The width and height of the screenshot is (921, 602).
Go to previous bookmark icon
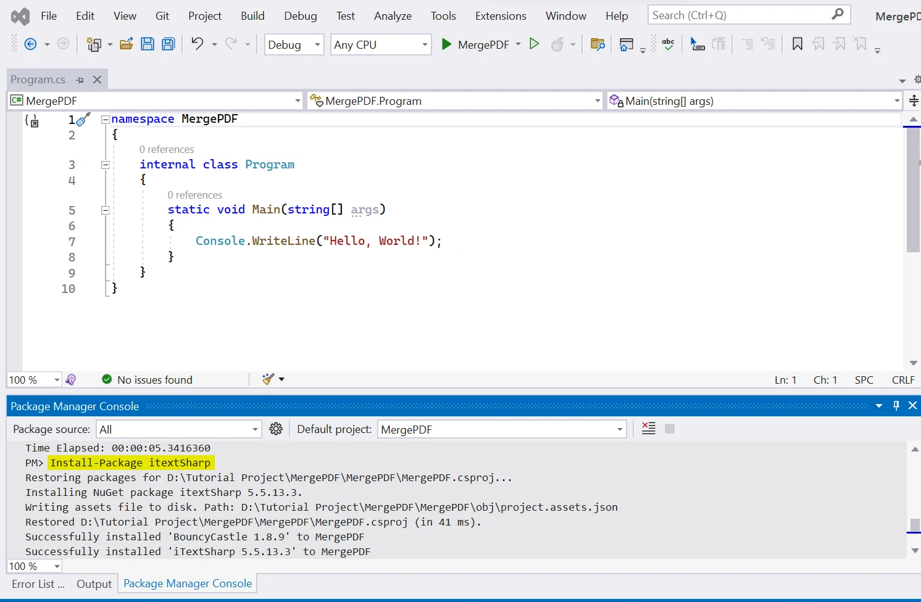tap(819, 44)
